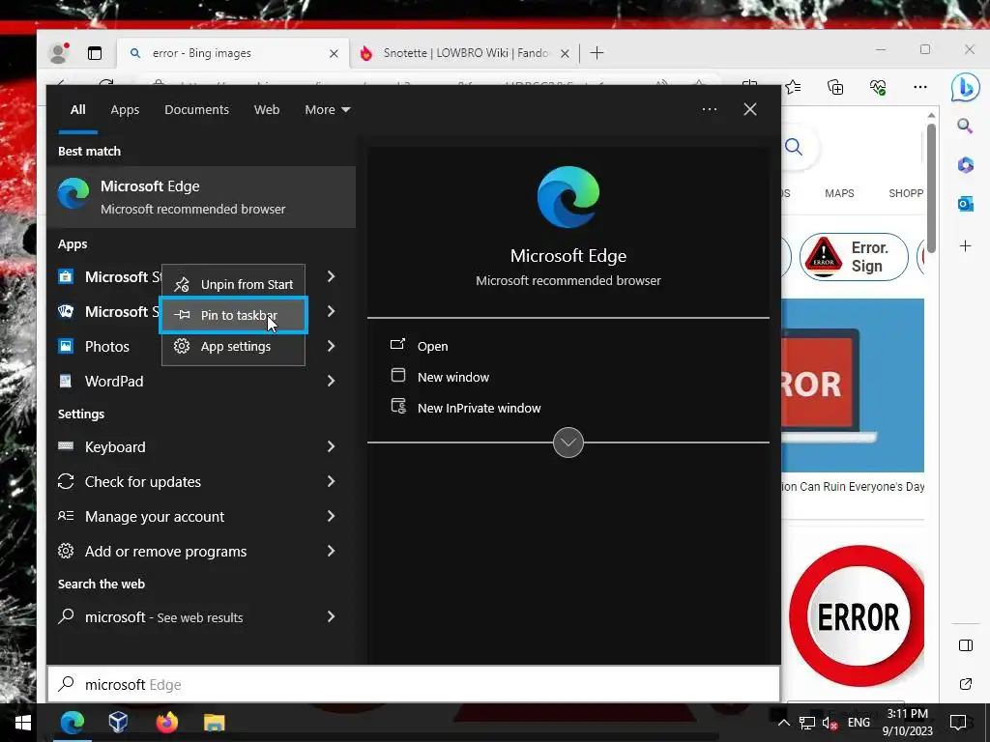
Task: Launch Firefox from the taskbar
Action: (166, 722)
